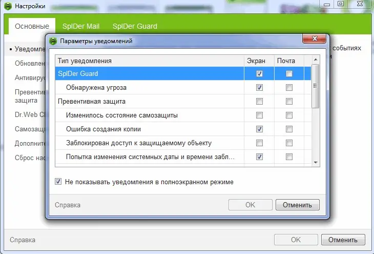The height and width of the screenshot is (254, 374).
Task: Check Почта for Изменилось состояние самозащиты
Action: [x=289, y=115]
